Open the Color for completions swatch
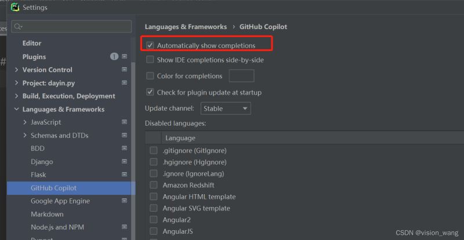 tap(241, 76)
